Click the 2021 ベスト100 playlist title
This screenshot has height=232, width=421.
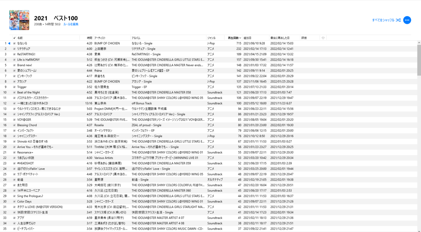56,18
